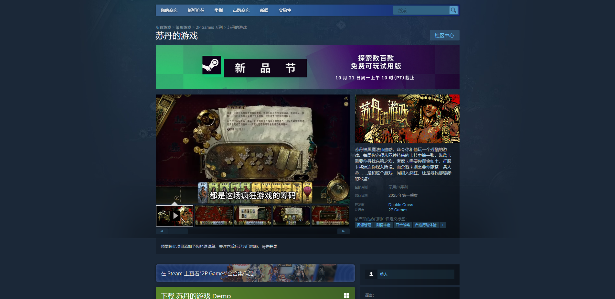615x299 pixels.
Task: Open the 实验室 navigation item
Action: [285, 10]
